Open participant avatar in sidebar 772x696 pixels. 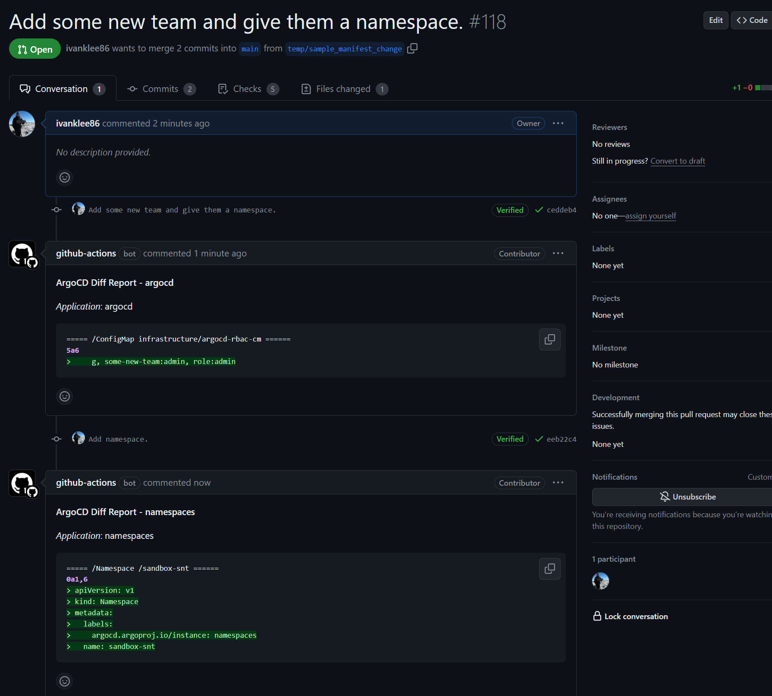[600, 581]
